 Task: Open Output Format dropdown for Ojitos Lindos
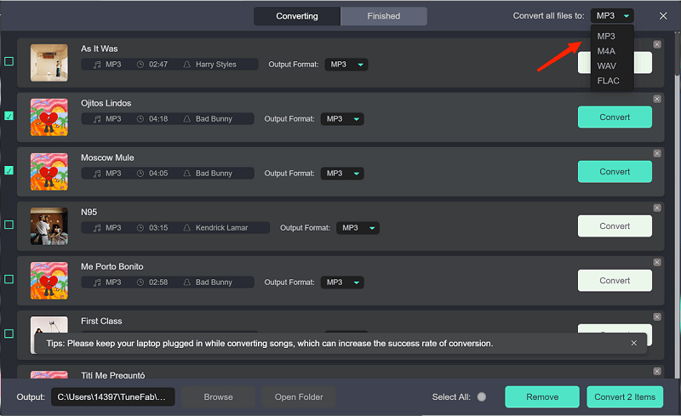pos(342,119)
